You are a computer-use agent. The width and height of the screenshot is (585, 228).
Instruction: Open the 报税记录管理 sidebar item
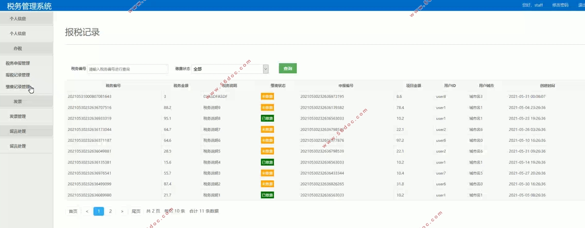point(18,75)
